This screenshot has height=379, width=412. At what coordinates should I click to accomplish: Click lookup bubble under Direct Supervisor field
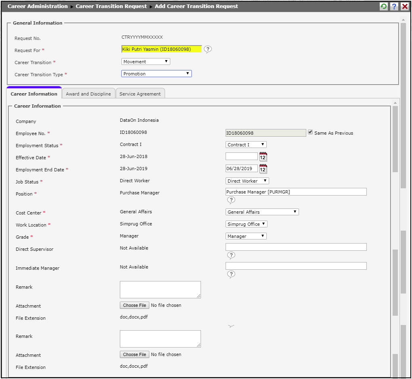pyautogui.click(x=231, y=255)
